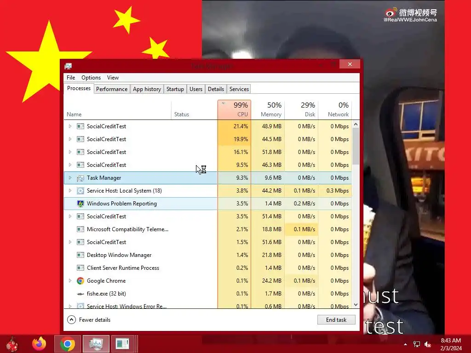Screen dimensions: 471x353
Task: Expand Service Host: Local System (18)
Action: [70, 191]
